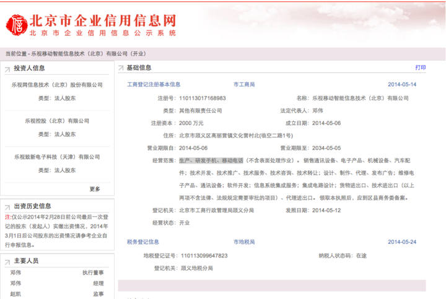Click the 市工商局 source label
This screenshot has width=446, height=299.
[x=244, y=84]
